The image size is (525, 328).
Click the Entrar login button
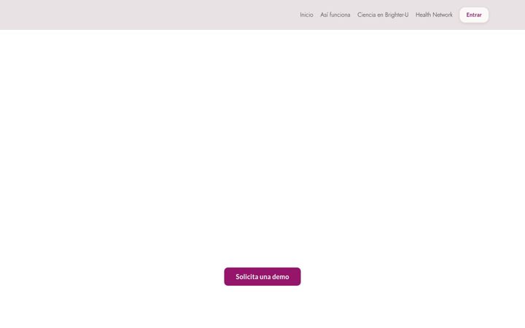474,15
